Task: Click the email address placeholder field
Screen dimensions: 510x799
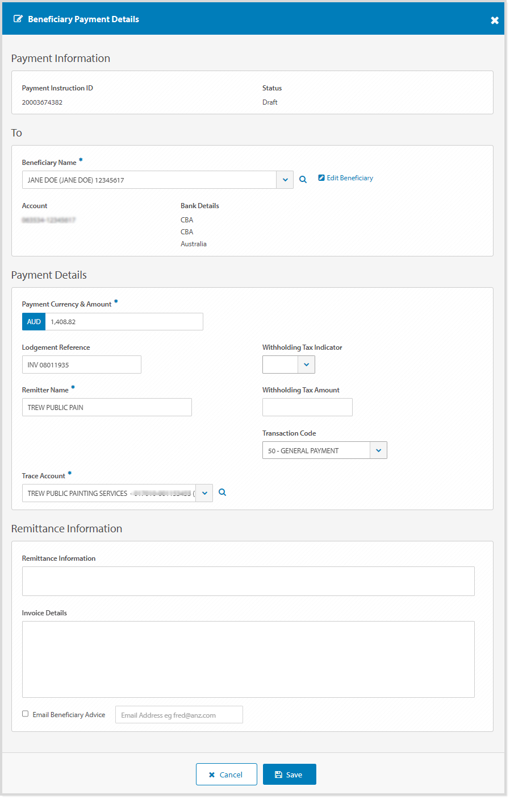Action: coord(178,714)
